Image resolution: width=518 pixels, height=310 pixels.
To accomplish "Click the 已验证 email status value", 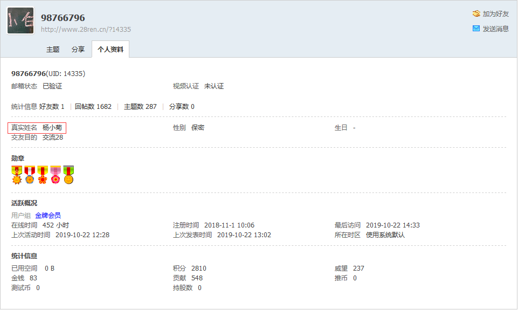I will (52, 86).
